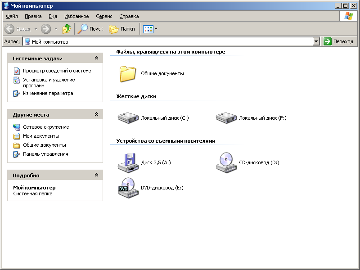This screenshot has height=270, width=360.
Task: Click Сетевое окружение network icon
Action: coord(17,127)
